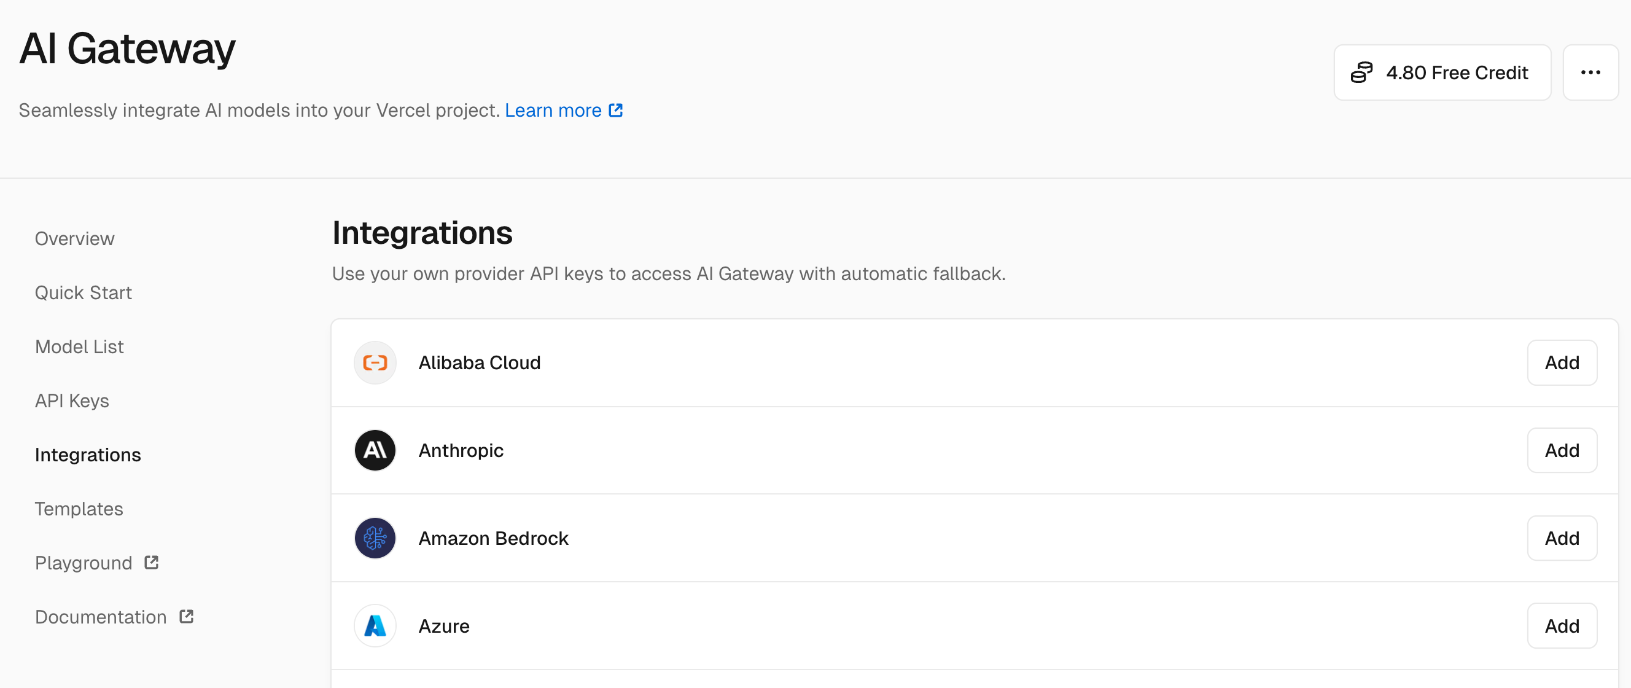Image resolution: width=1631 pixels, height=688 pixels.
Task: Click external link icon beside Playground
Action: [x=151, y=563]
